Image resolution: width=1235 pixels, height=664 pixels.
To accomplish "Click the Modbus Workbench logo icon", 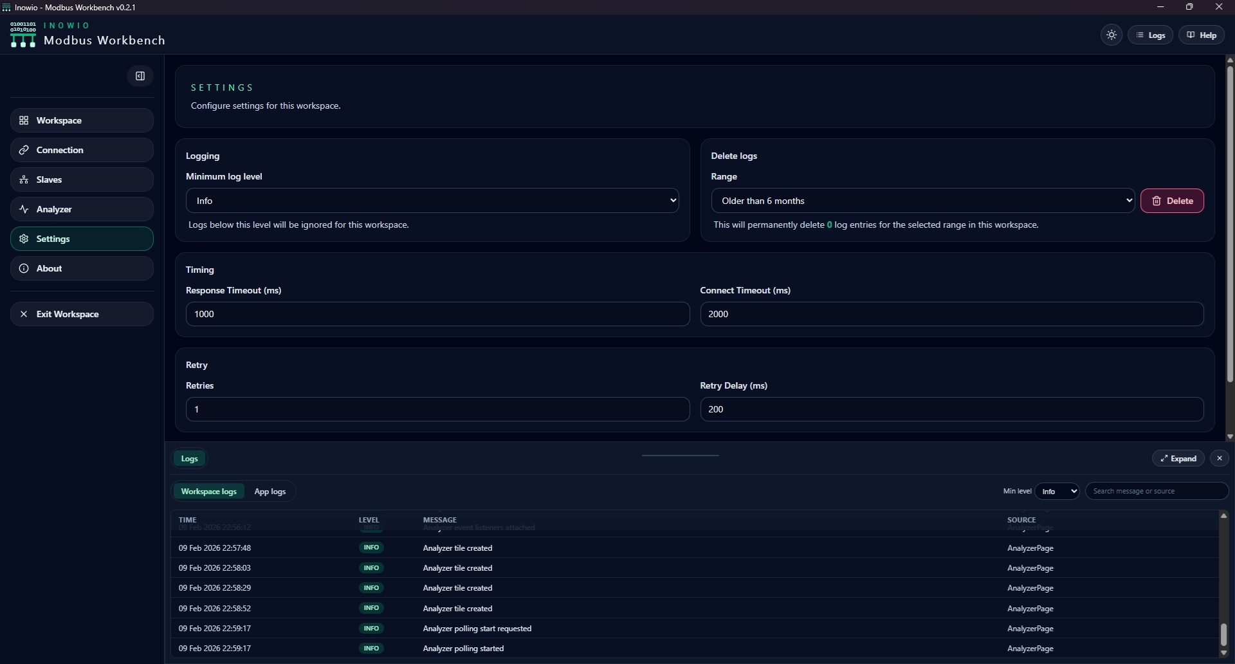I will point(23,35).
